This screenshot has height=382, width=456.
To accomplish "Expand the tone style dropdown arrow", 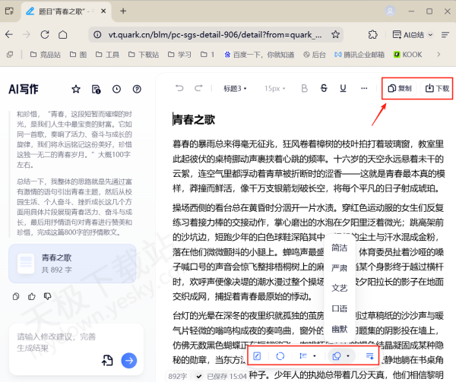I will coord(348,356).
